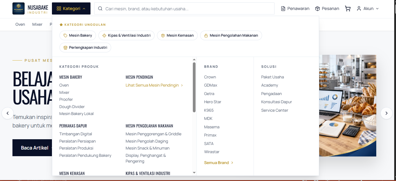Click the Pesanan box icon
The width and height of the screenshot is (396, 181).
click(318, 8)
